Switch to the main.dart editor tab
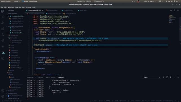The height and width of the screenshot is (102, 181). (83, 10)
